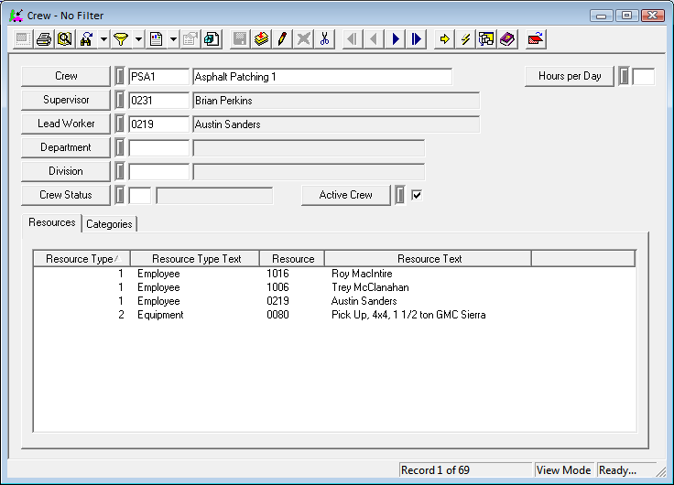The width and height of the screenshot is (674, 485).
Task: Click the Division label button
Action: click(66, 171)
